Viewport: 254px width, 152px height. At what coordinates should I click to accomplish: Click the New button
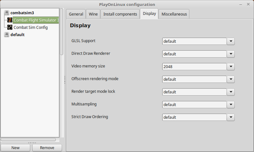click(x=15, y=148)
